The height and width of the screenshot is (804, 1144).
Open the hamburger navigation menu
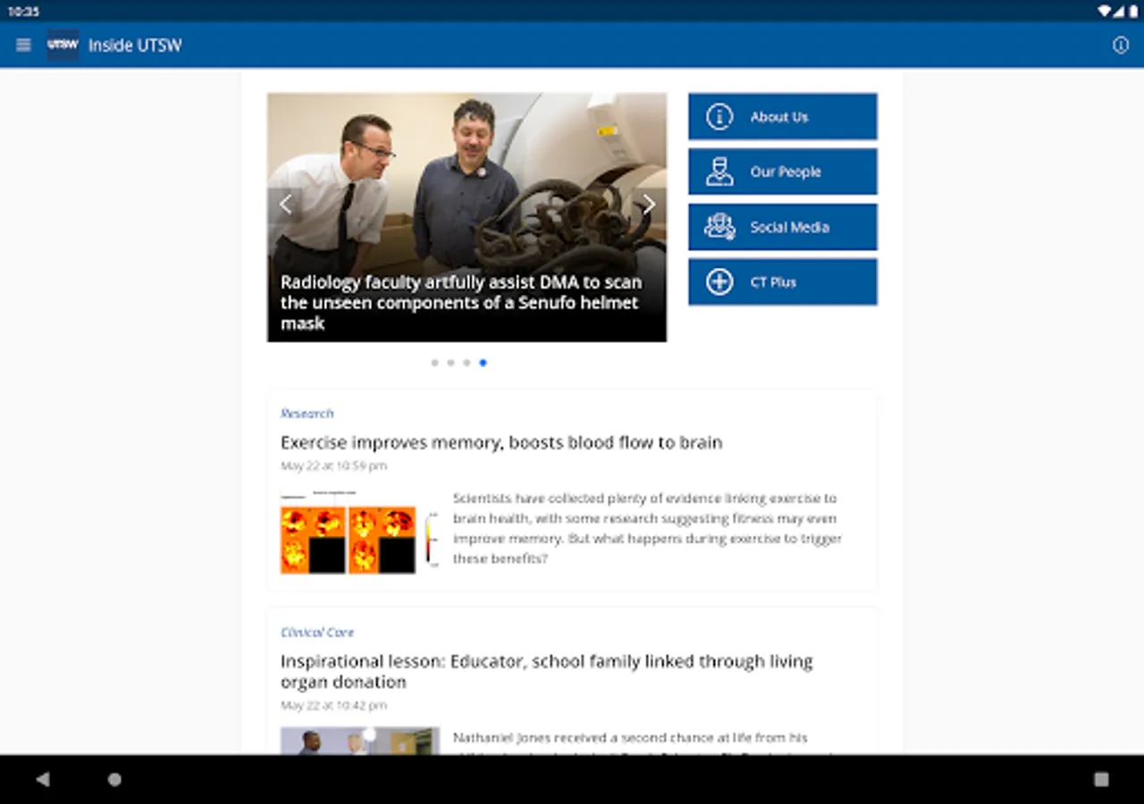coord(24,45)
